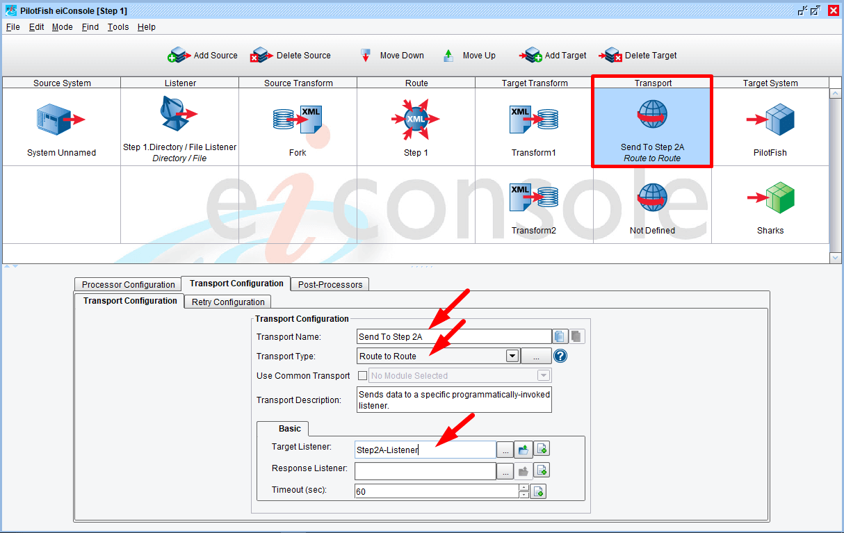Click ellipsis button beside Target Listener
Screen dimensions: 844x533
click(x=505, y=450)
